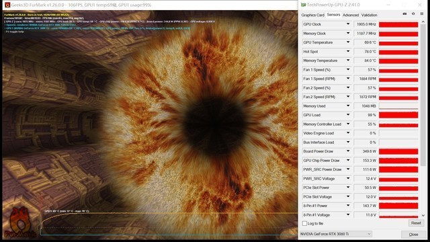Click the 50.5 W PCIe Slot Power value

370,188
